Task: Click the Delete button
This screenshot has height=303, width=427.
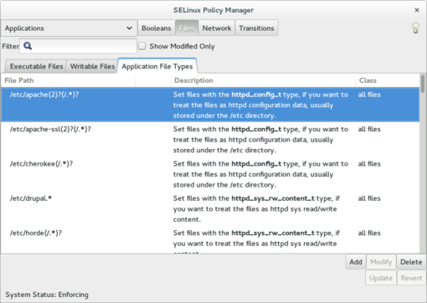Action: tap(411, 262)
